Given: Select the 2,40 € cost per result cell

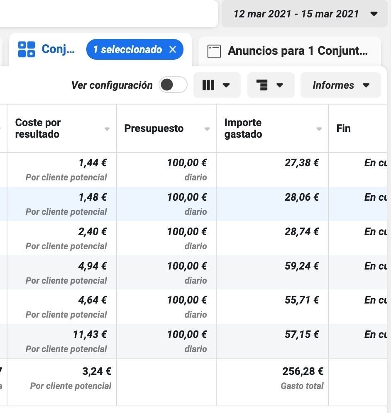Looking at the screenshot, I should pyautogui.click(x=62, y=238).
